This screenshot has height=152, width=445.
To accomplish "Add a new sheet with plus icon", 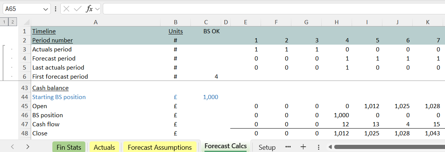I will click(x=303, y=147).
